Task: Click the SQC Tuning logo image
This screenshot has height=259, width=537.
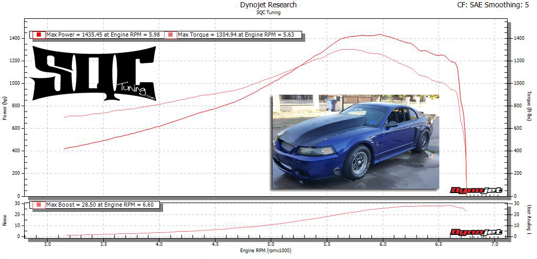Action: pyautogui.click(x=92, y=73)
